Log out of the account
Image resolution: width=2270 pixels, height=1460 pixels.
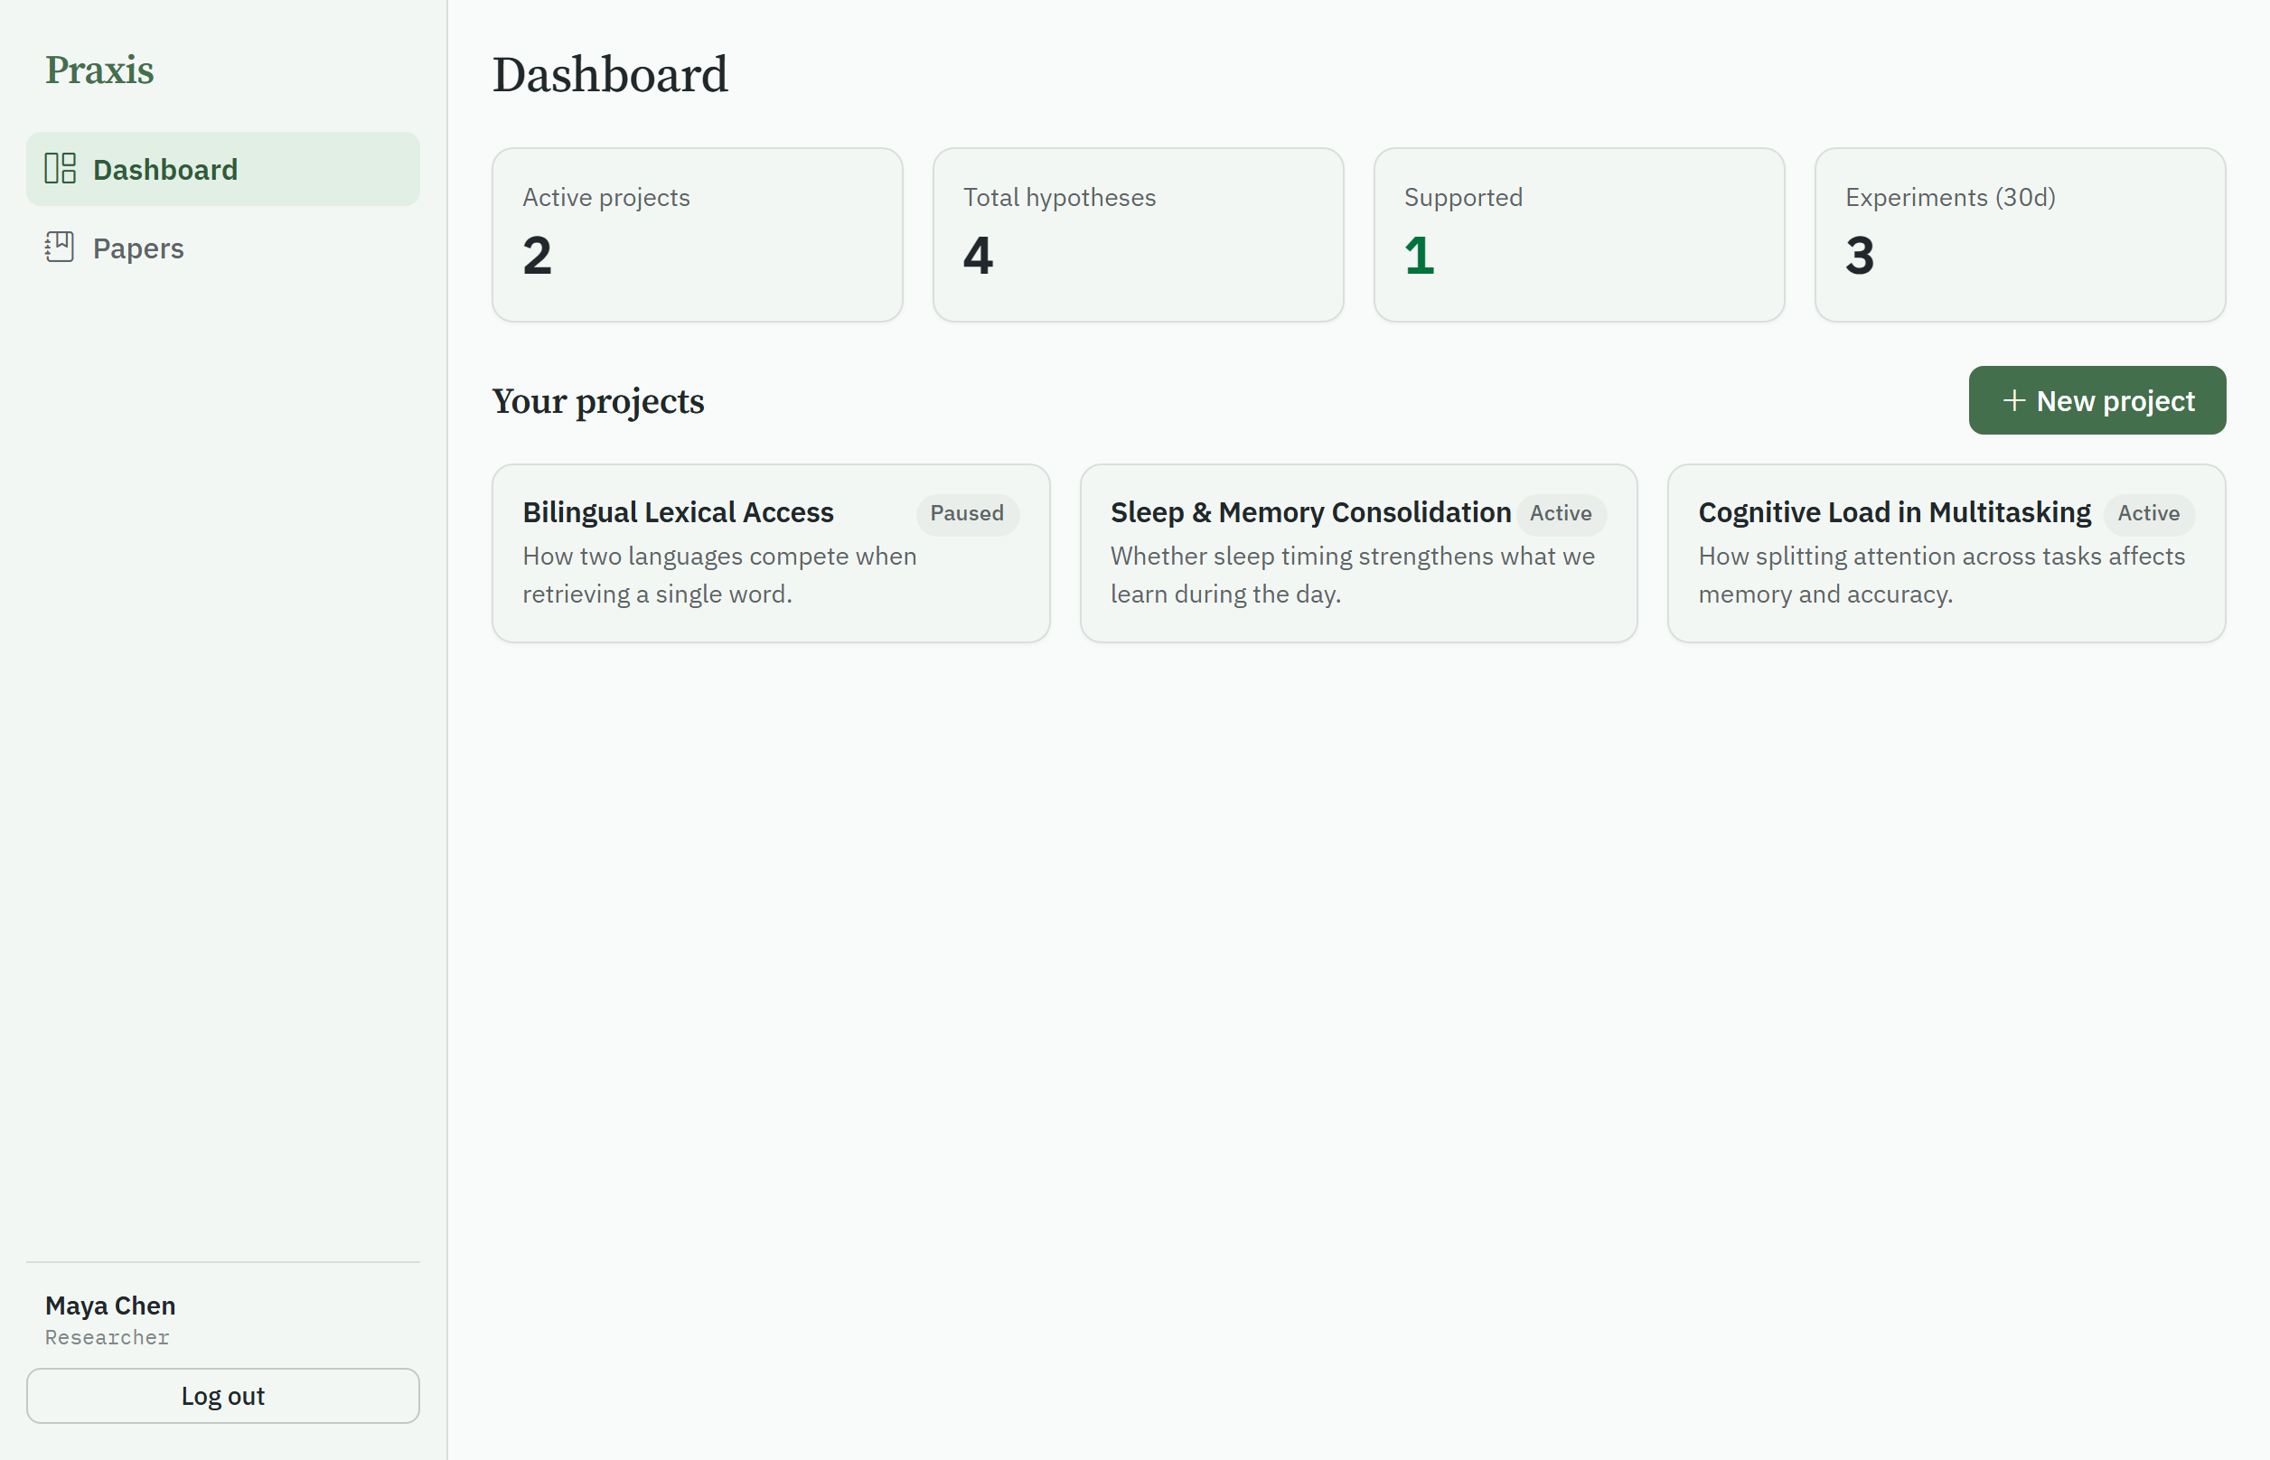tap(223, 1397)
